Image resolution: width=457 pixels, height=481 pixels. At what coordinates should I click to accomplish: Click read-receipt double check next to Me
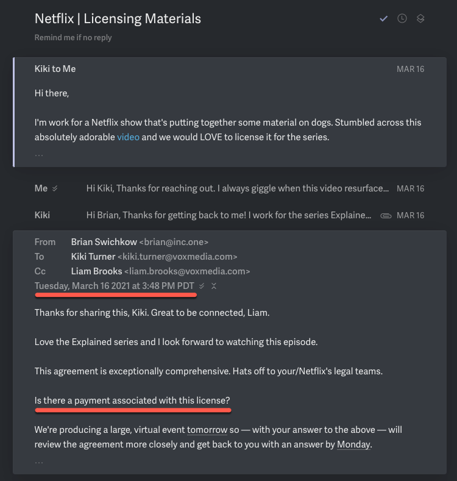pos(55,188)
